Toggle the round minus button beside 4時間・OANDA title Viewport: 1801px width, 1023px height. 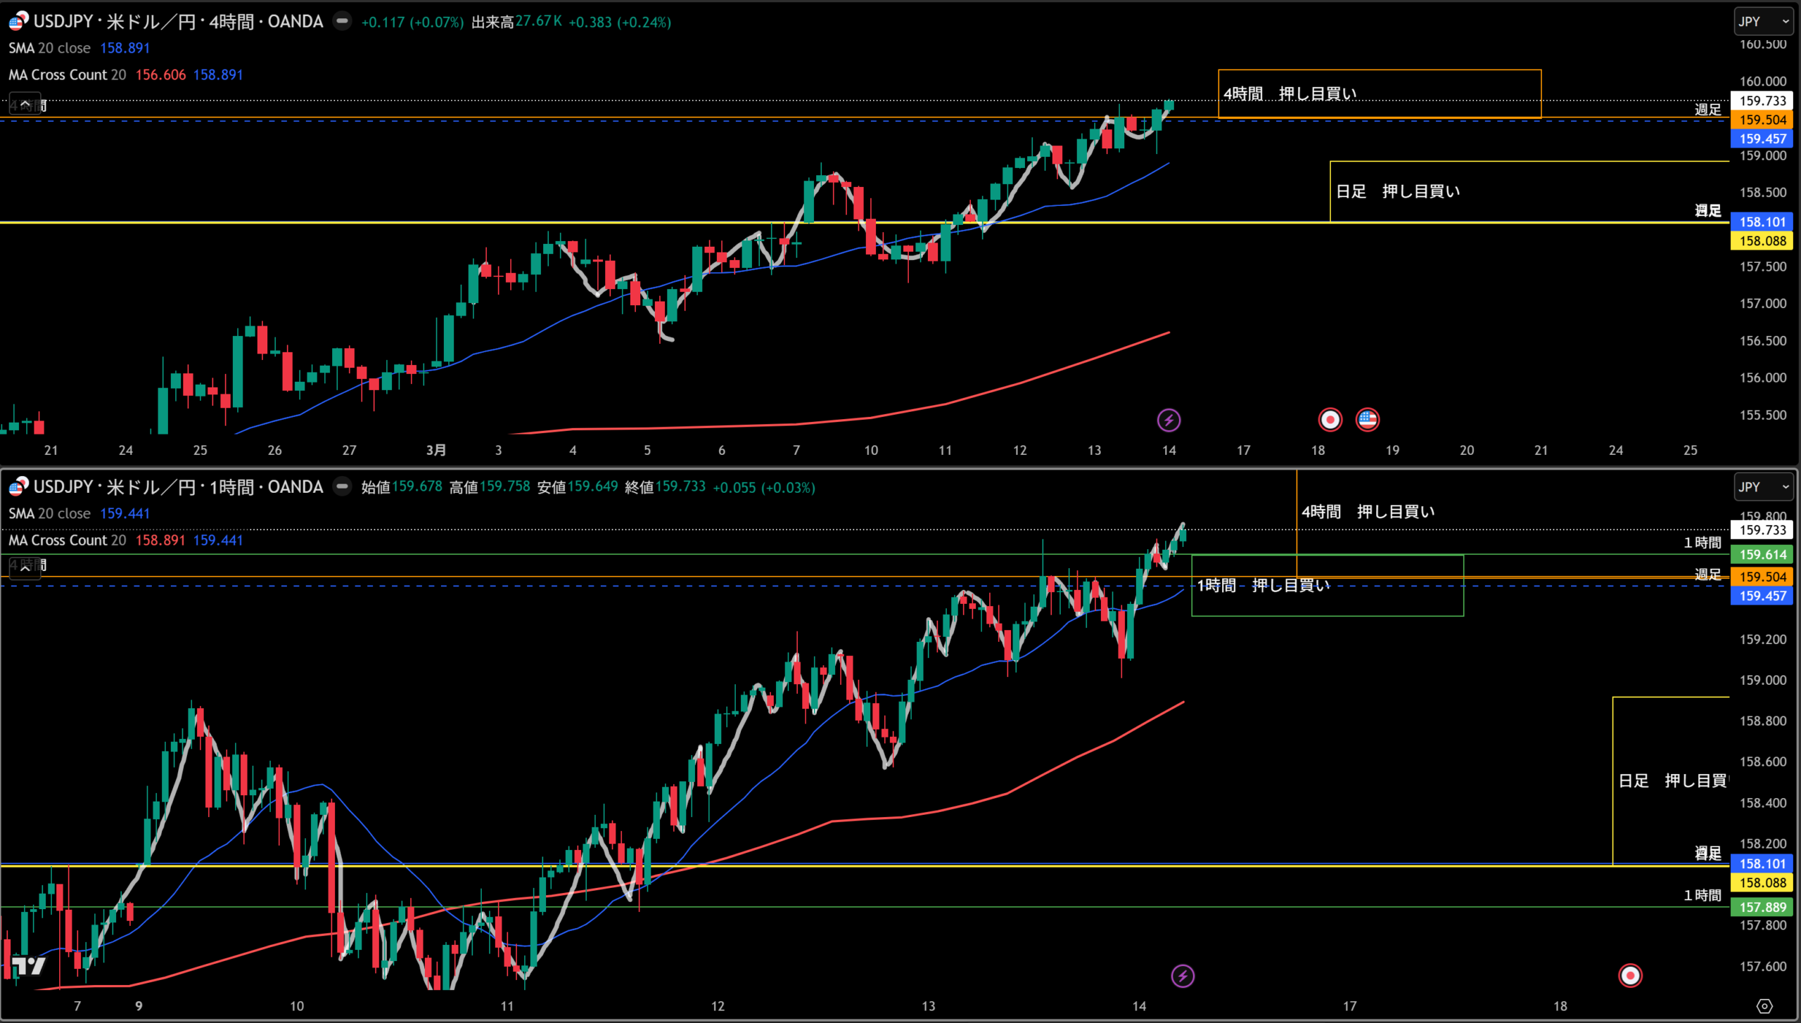(x=342, y=21)
